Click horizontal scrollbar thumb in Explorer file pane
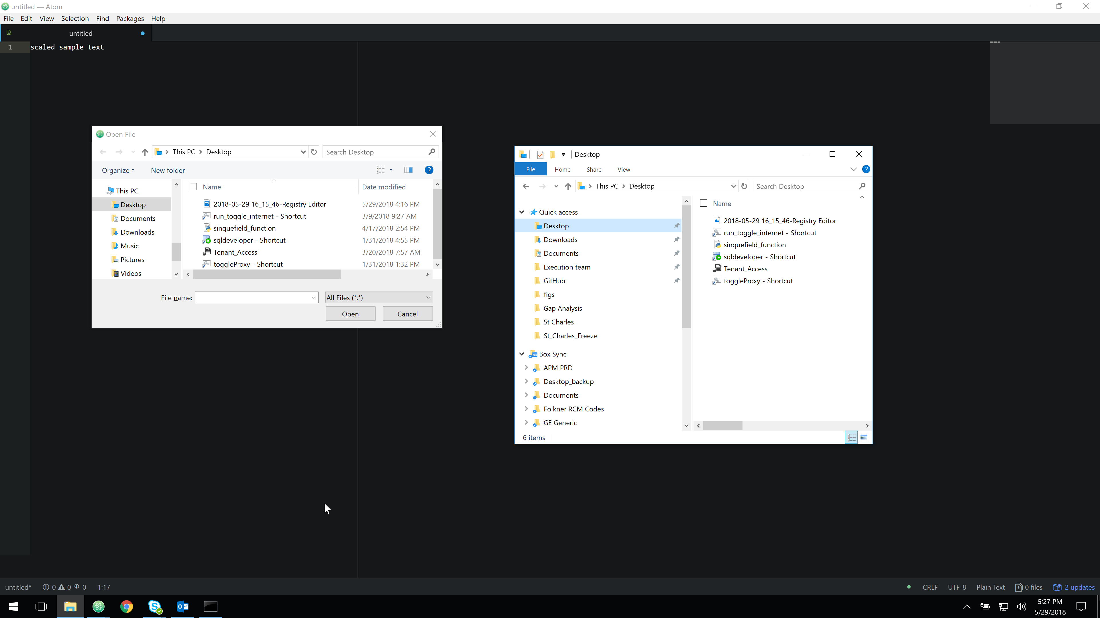Screen dimensions: 1100x618 (x=722, y=426)
